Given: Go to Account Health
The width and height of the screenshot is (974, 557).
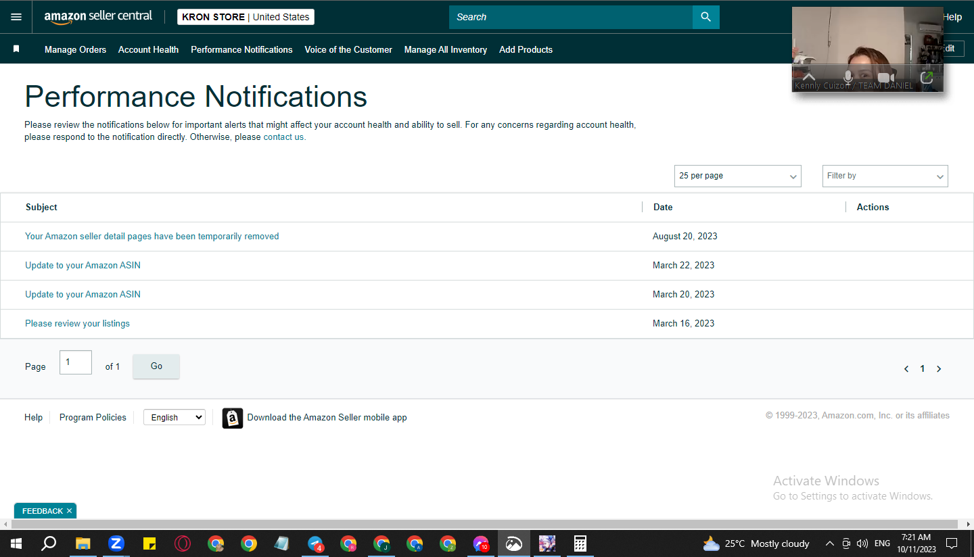Looking at the screenshot, I should point(149,49).
